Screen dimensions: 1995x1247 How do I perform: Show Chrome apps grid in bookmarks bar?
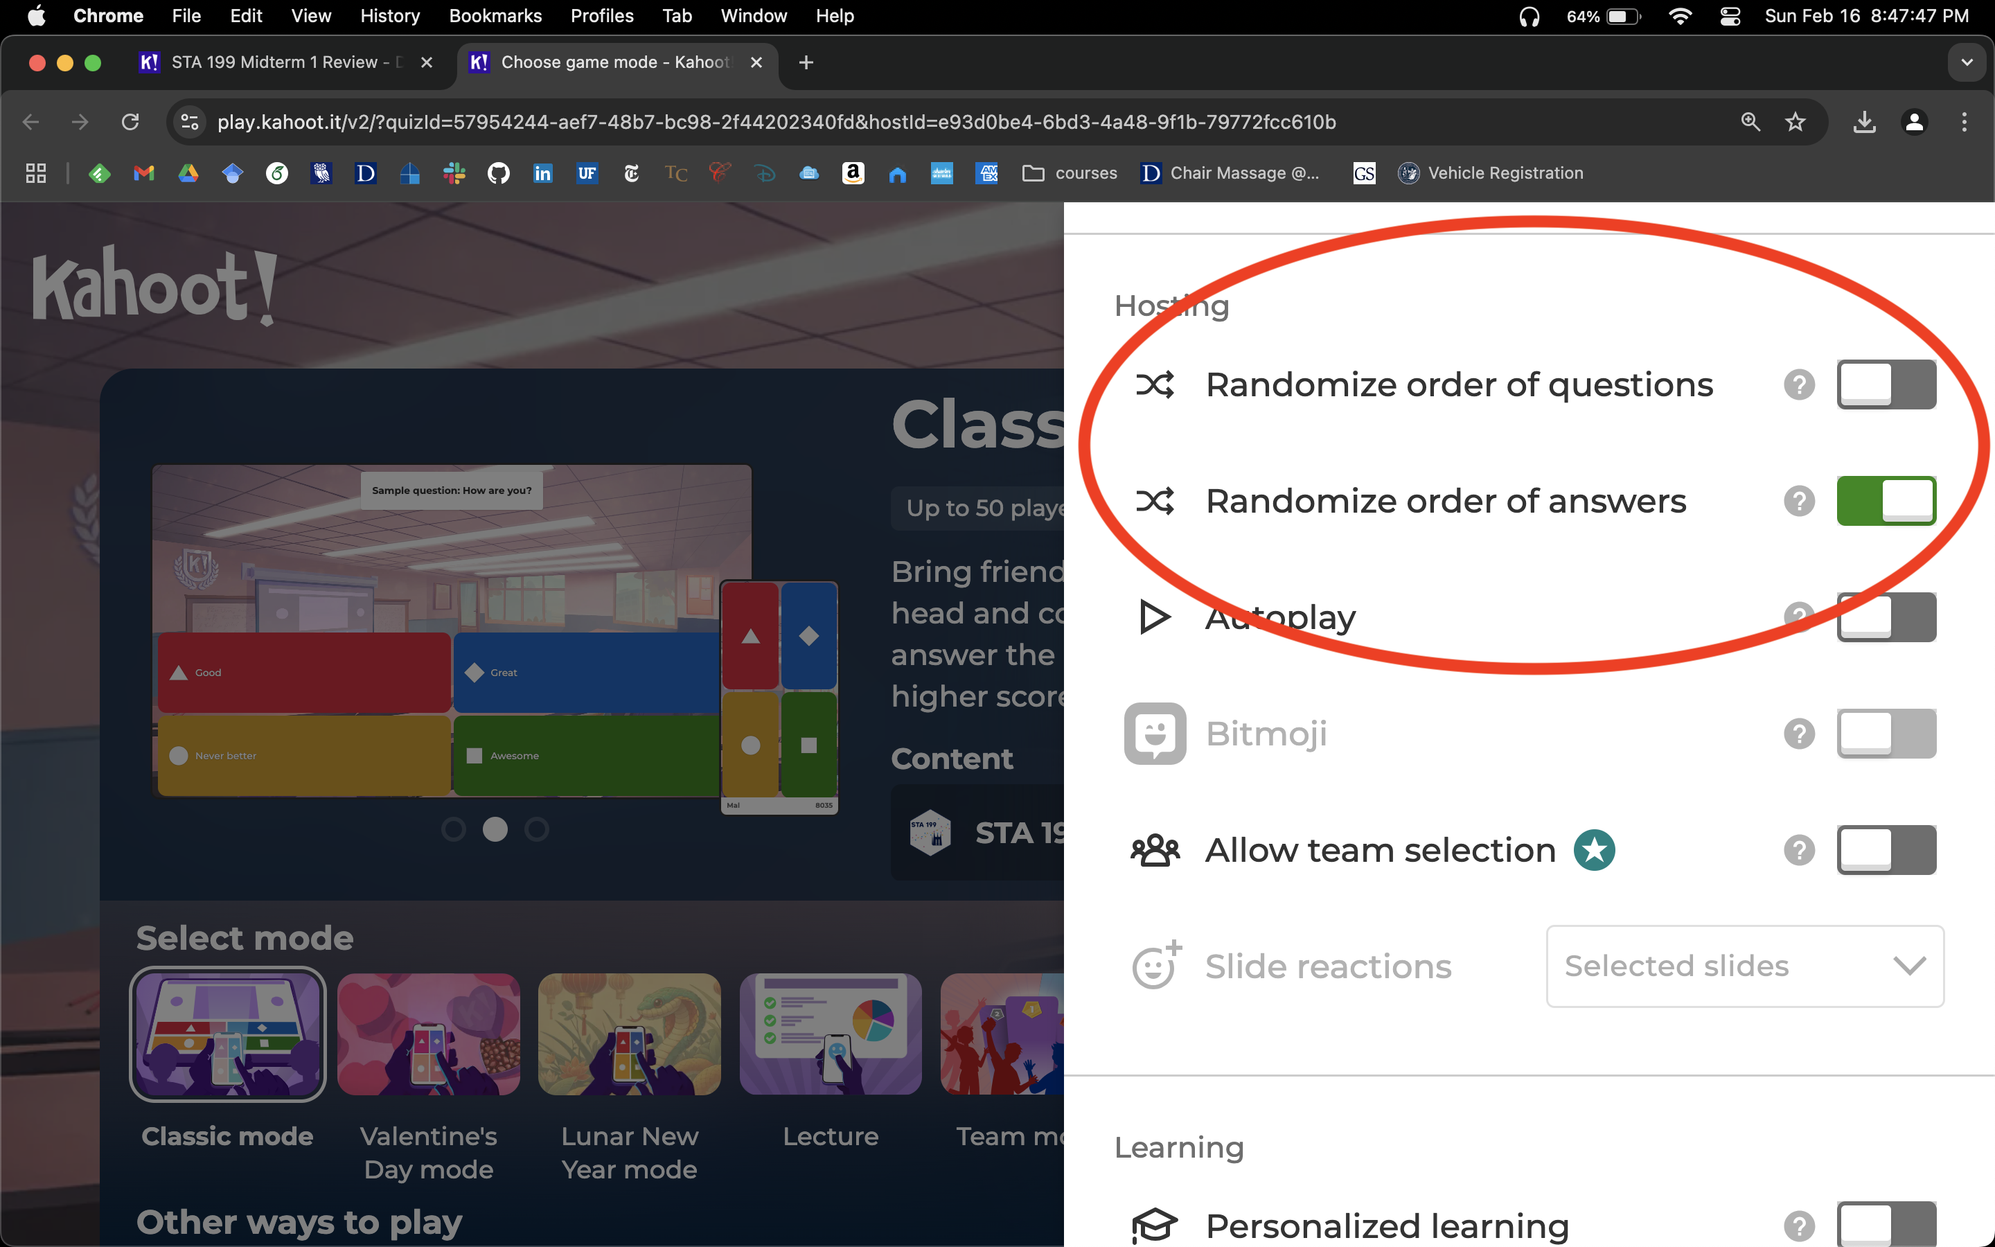35,173
